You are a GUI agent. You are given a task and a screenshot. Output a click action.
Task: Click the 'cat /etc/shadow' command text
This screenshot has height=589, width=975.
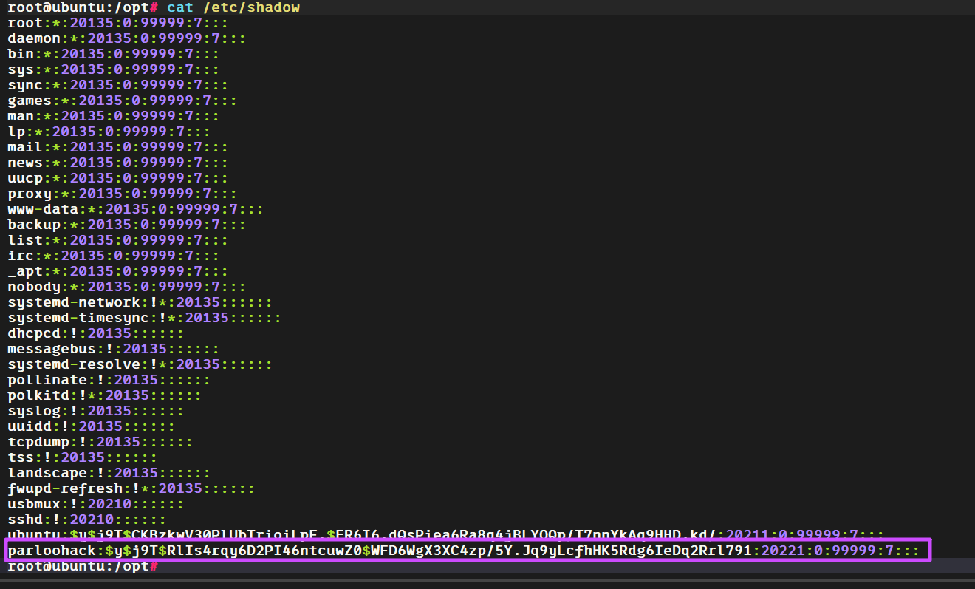point(233,7)
